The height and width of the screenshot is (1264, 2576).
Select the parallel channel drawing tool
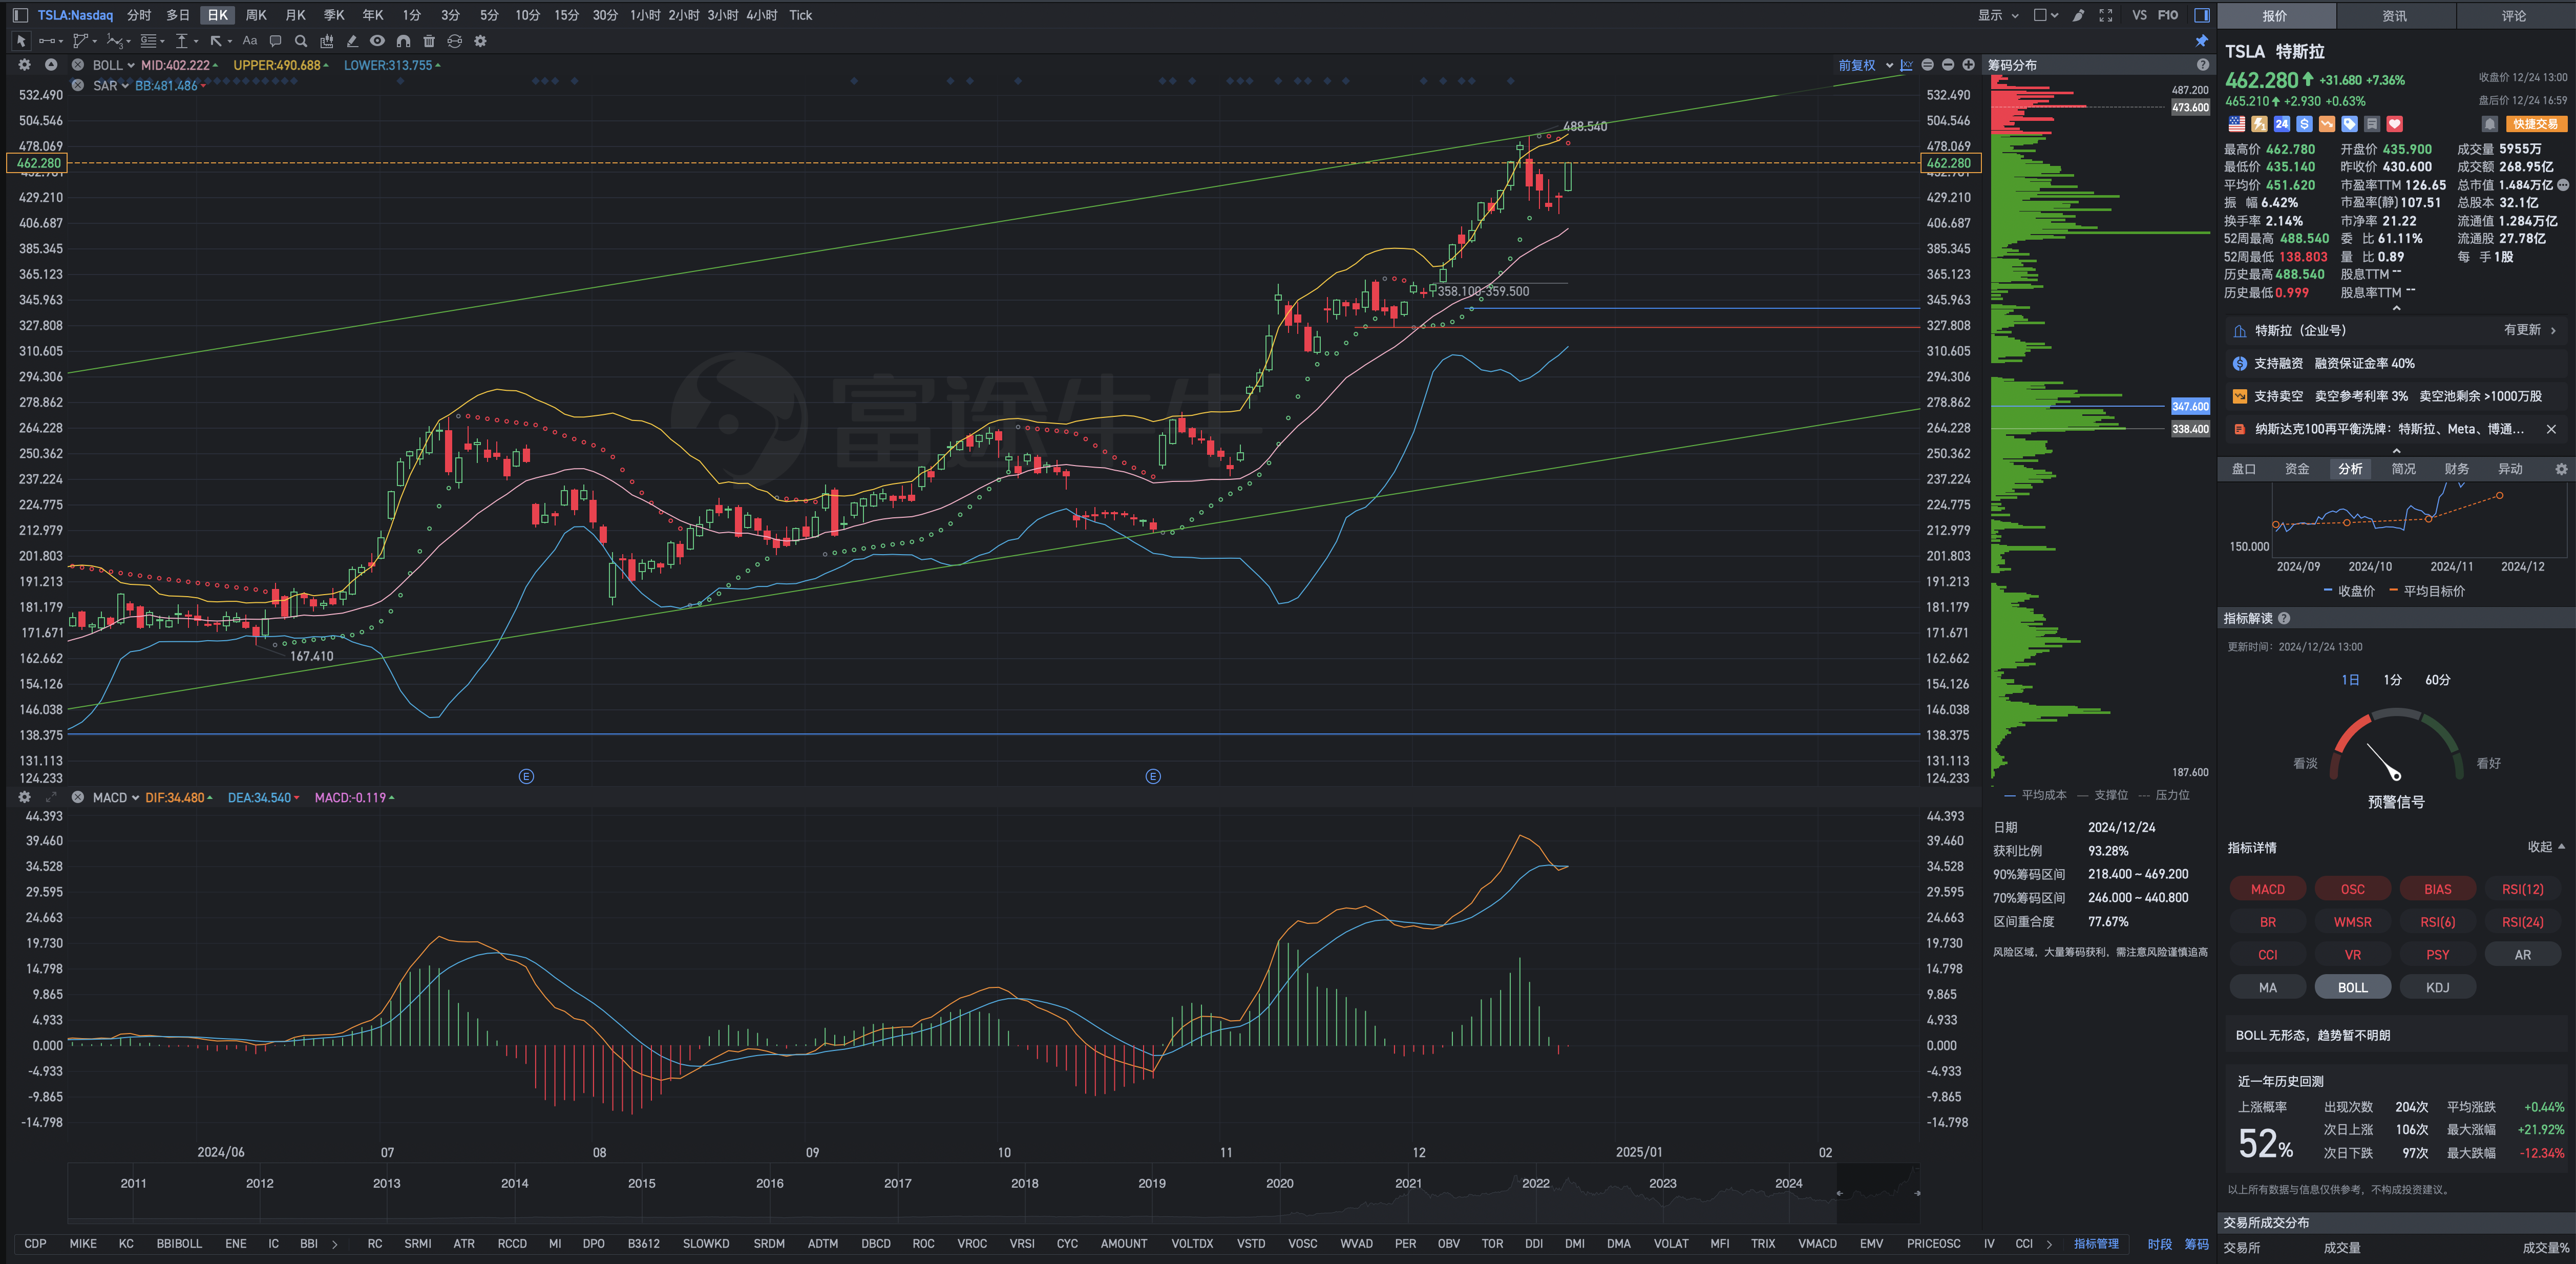tap(81, 41)
